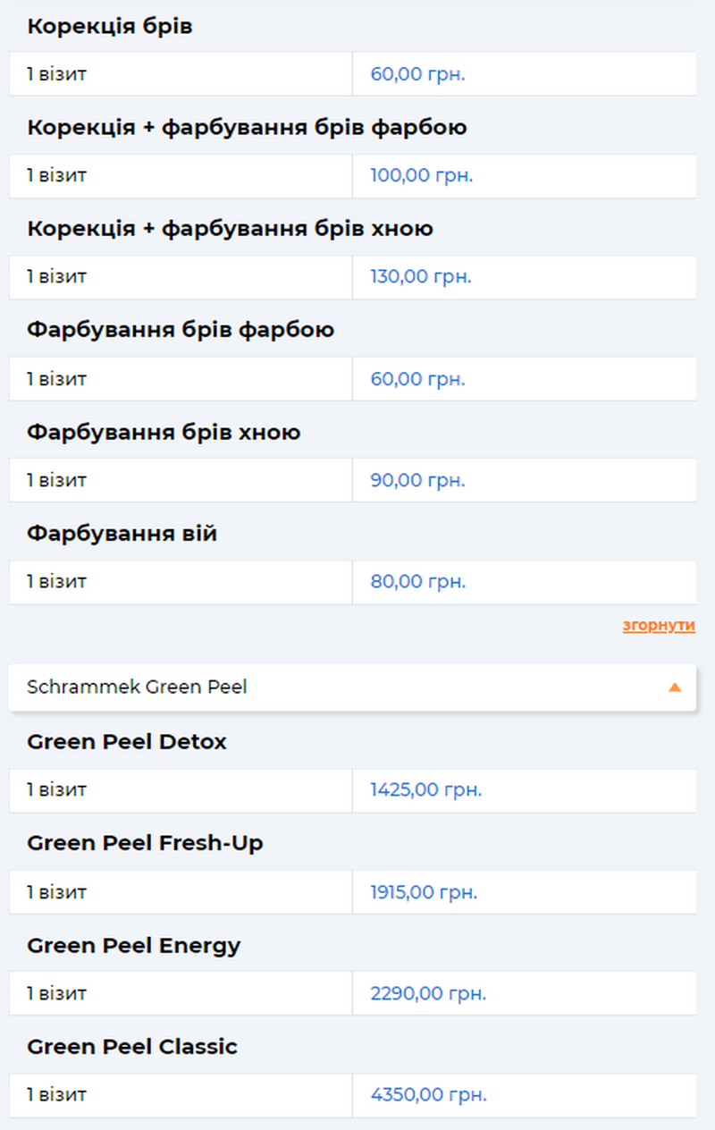
Task: Click the Фарбування вій service heading
Action: [122, 534]
